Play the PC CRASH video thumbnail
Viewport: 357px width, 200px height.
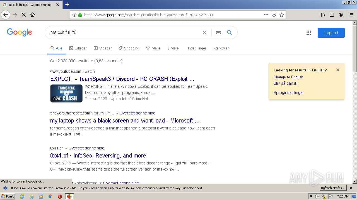(66, 93)
